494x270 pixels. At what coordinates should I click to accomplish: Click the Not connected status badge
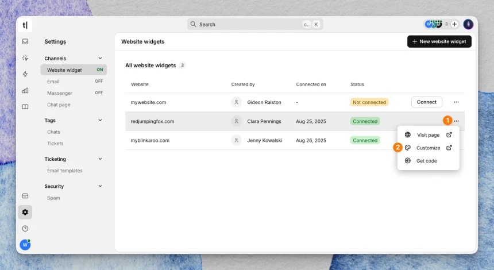369,102
